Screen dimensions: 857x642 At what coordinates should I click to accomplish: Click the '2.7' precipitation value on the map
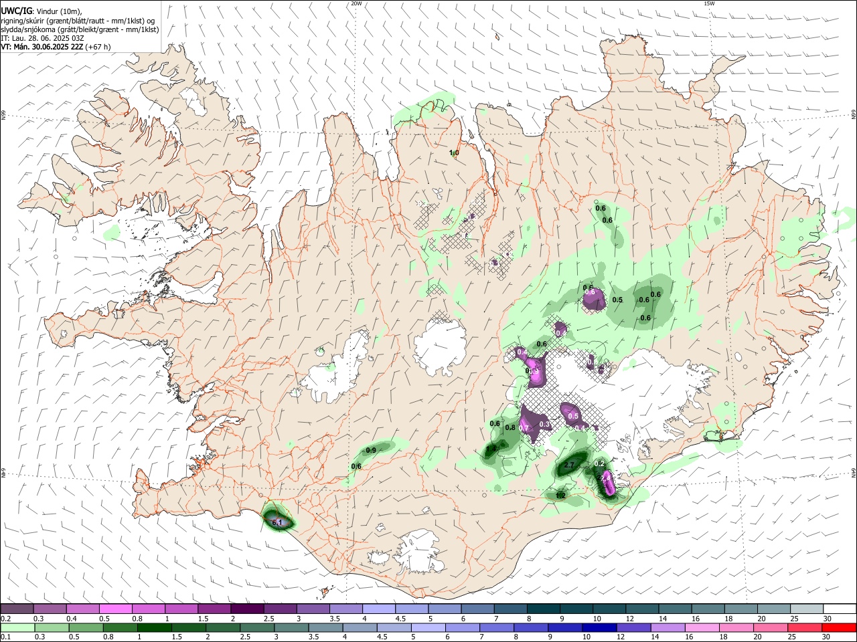(x=569, y=465)
